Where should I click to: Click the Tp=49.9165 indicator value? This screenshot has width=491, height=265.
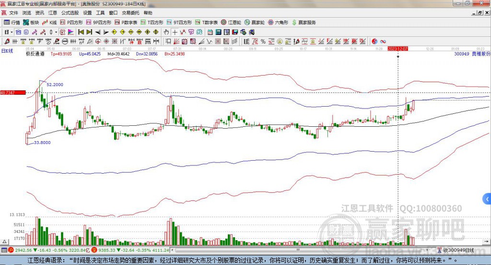pyautogui.click(x=61, y=54)
